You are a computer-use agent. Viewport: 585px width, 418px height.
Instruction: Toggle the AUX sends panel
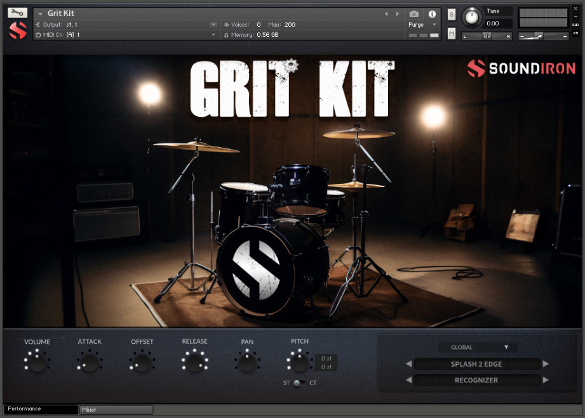pyautogui.click(x=575, y=25)
